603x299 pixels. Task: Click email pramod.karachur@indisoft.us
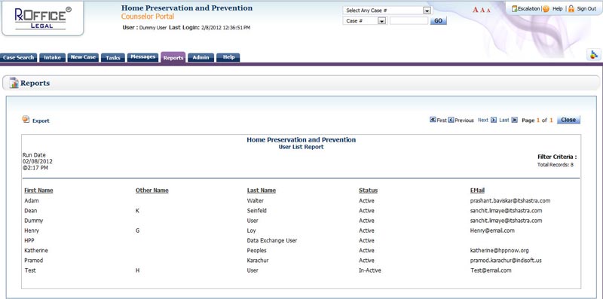[506, 261]
